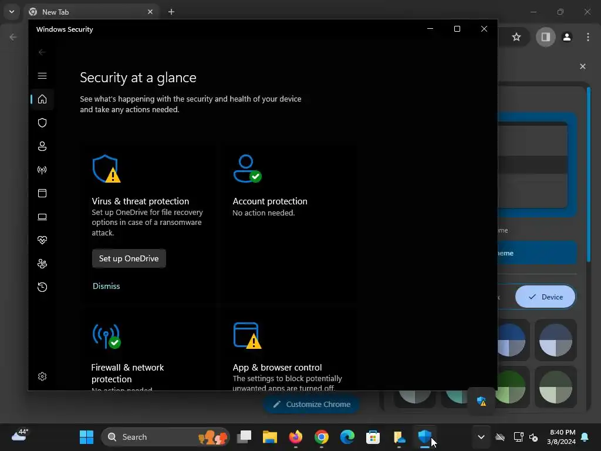
Task: Open Device security laptop sidebar icon
Action: 42,217
